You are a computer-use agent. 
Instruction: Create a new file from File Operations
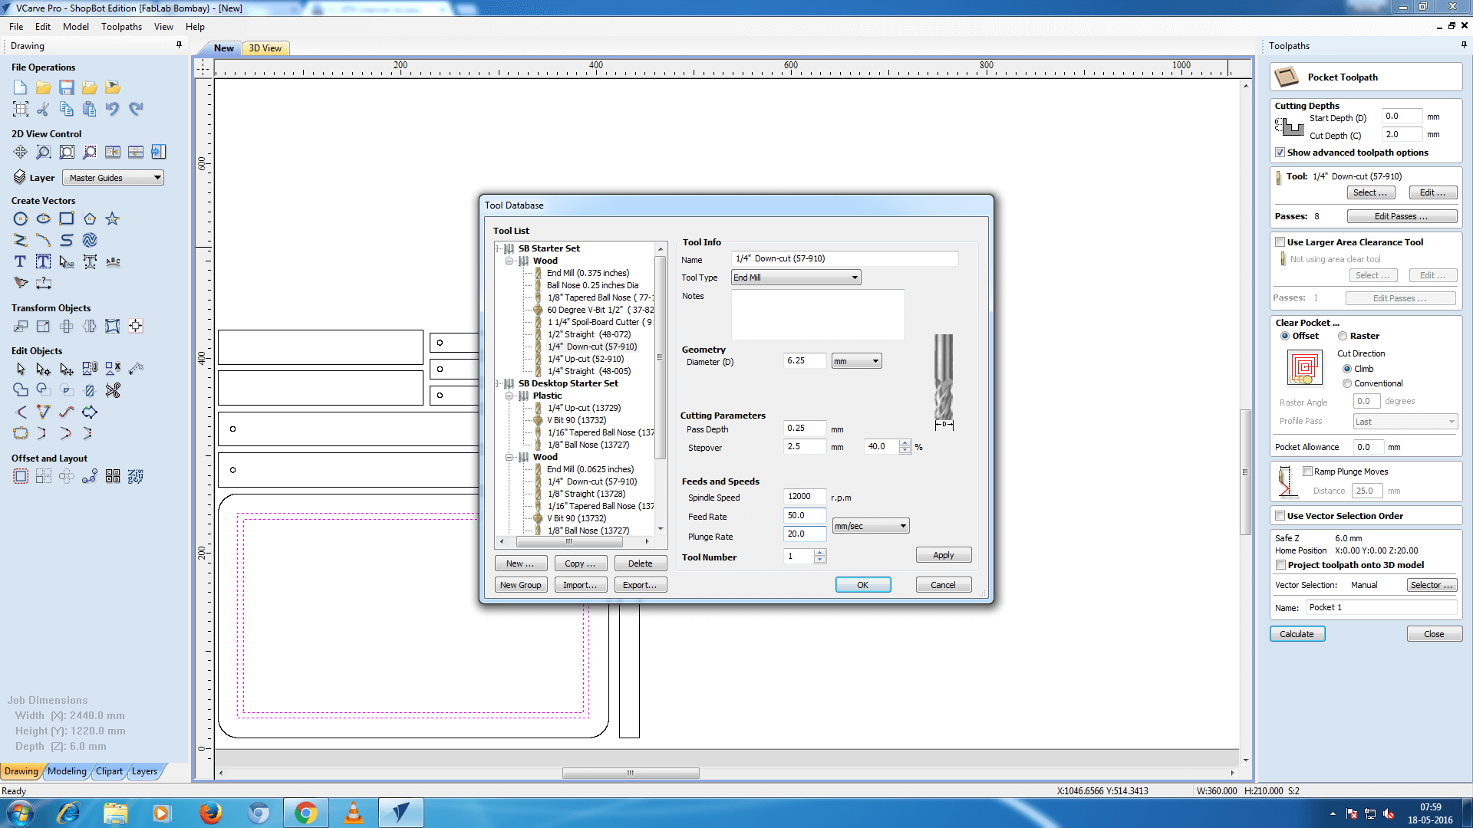tap(21, 87)
